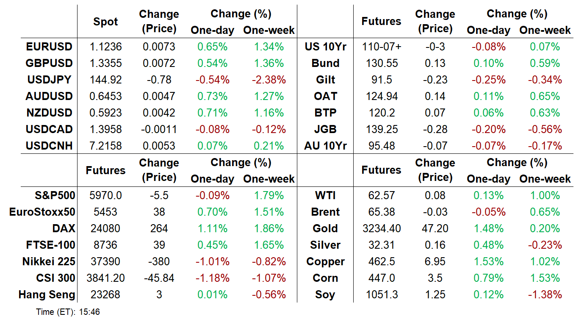The image size is (576, 325).
Task: Select the US 10Yr futures price
Action: 381,47
